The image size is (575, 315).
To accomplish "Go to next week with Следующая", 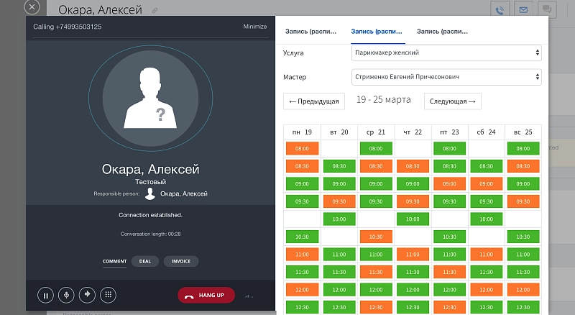I will point(452,101).
